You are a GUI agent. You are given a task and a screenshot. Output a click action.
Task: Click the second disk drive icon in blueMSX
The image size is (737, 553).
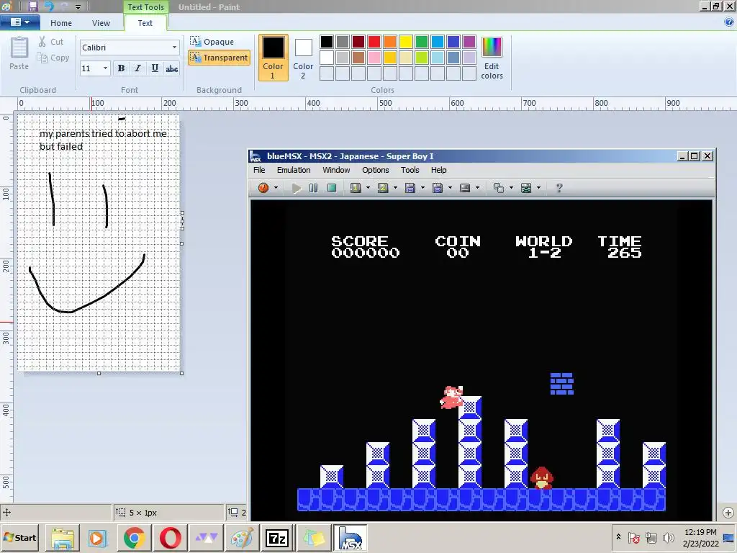438,188
